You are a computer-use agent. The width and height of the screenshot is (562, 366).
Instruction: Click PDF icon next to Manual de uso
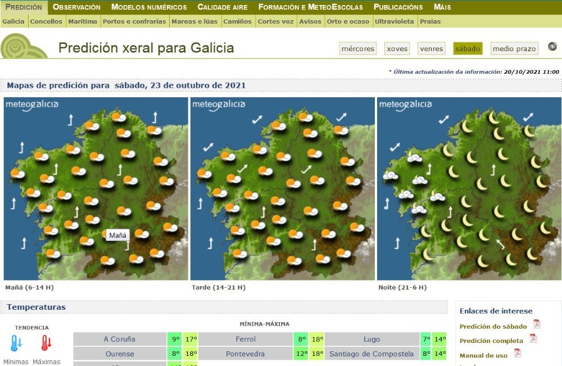coord(518,353)
